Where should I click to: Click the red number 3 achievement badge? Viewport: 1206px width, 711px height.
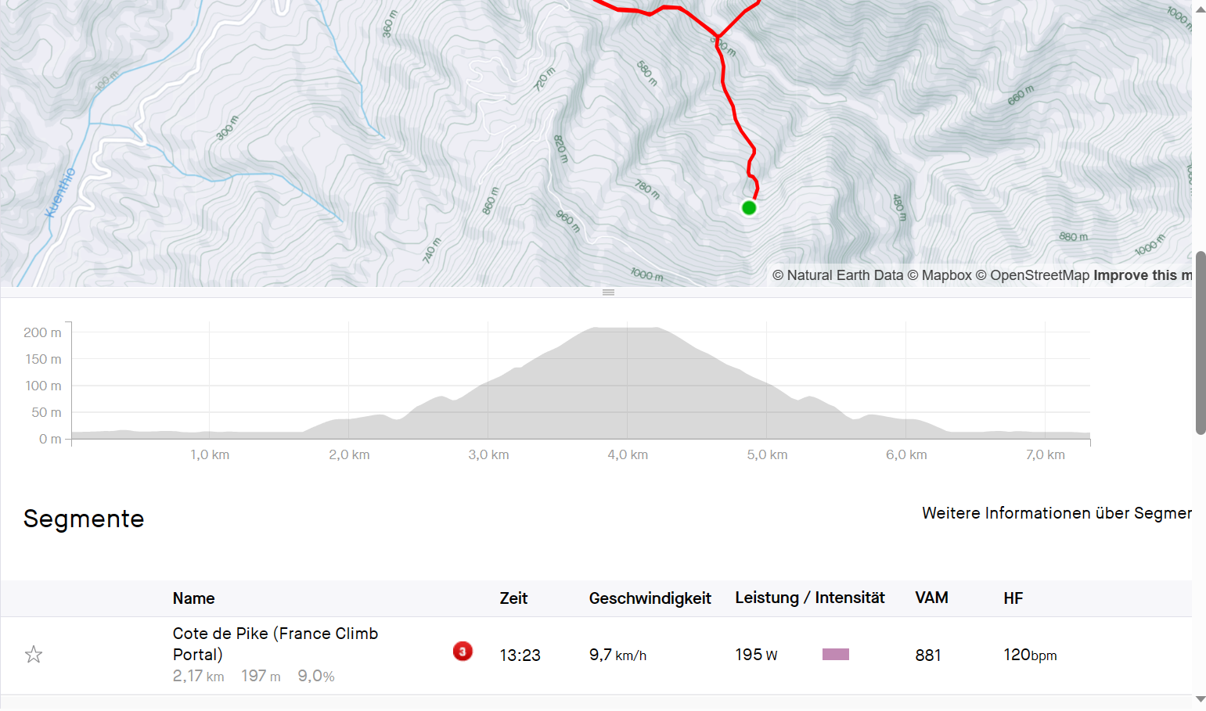pyautogui.click(x=463, y=651)
